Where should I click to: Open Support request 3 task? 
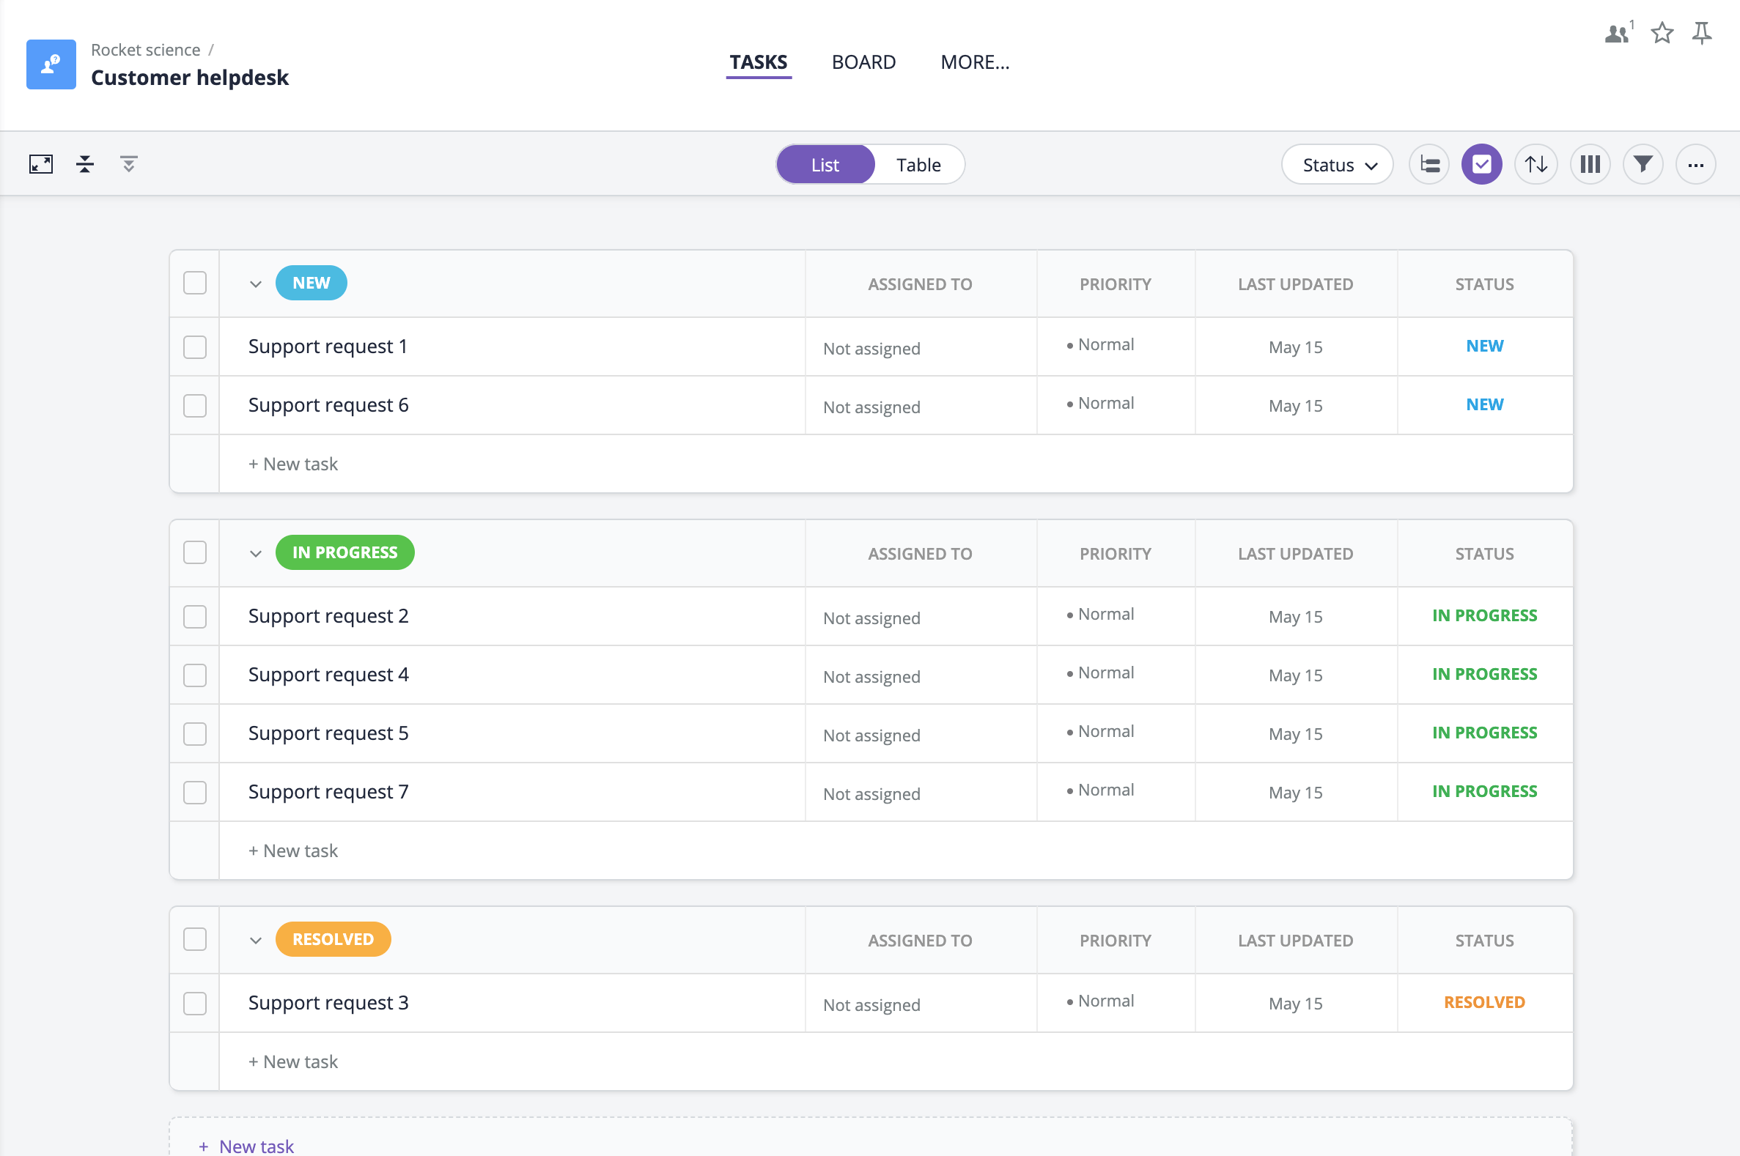[328, 1003]
